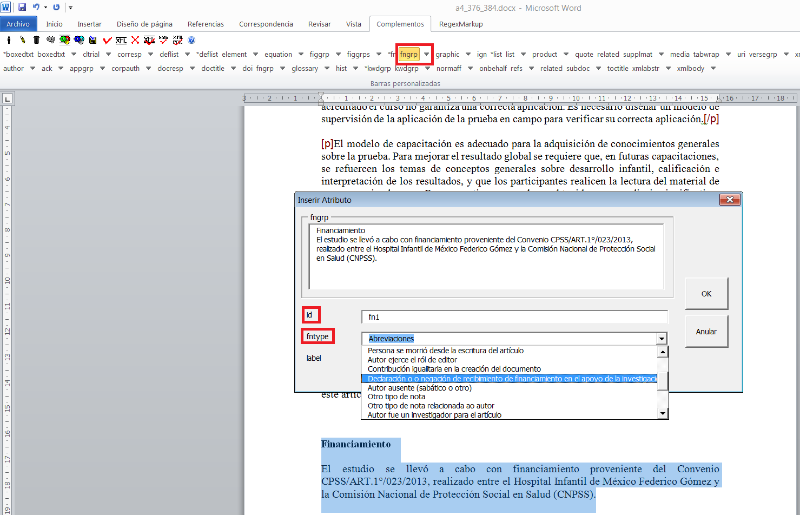800x515 pixels.
Task: Click the pencil edit icon in toolbar
Action: coord(23,40)
